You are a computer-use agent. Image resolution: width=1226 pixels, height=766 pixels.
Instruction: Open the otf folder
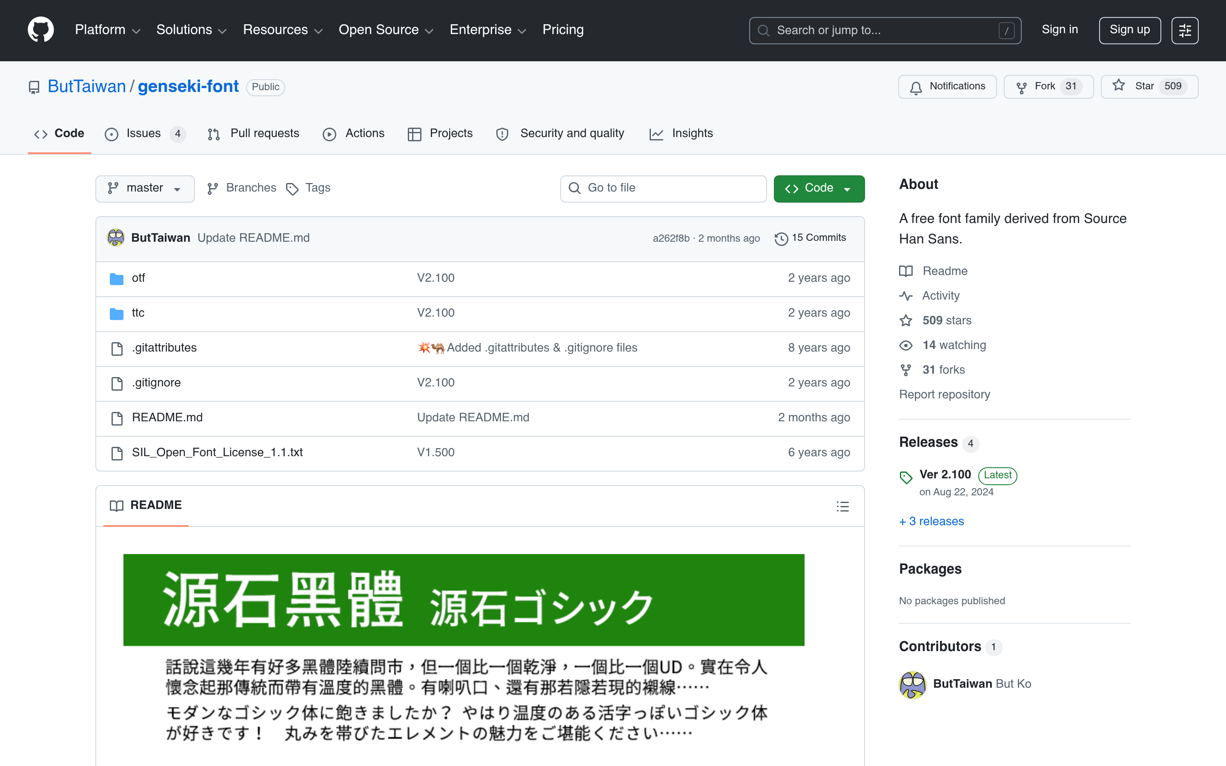(138, 278)
